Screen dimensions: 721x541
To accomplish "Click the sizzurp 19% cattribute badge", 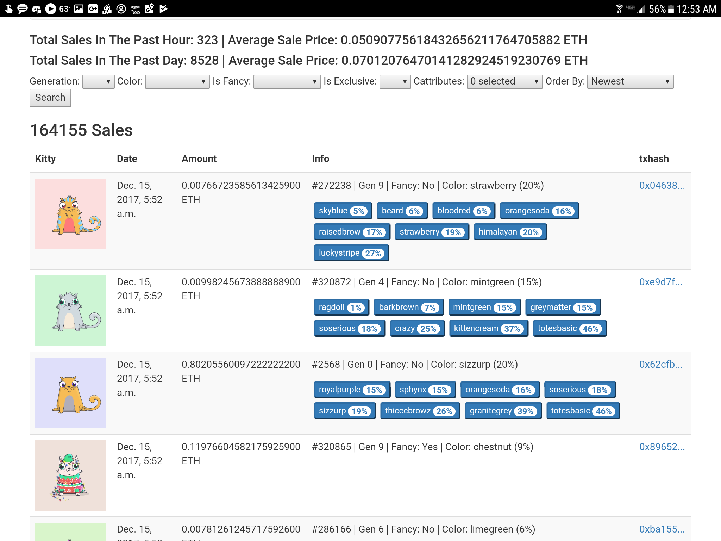I will tap(345, 411).
